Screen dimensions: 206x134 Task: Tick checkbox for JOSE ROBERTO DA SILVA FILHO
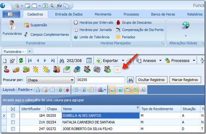[13, 129]
